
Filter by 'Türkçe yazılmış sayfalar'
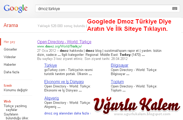pos(15,108)
